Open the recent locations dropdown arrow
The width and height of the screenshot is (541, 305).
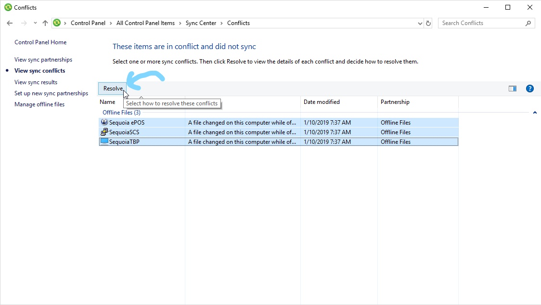click(35, 23)
